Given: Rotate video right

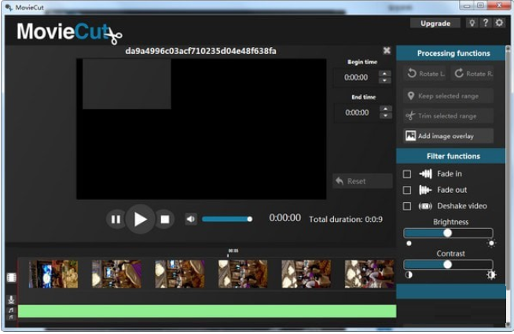Looking at the screenshot, I should click(x=471, y=74).
